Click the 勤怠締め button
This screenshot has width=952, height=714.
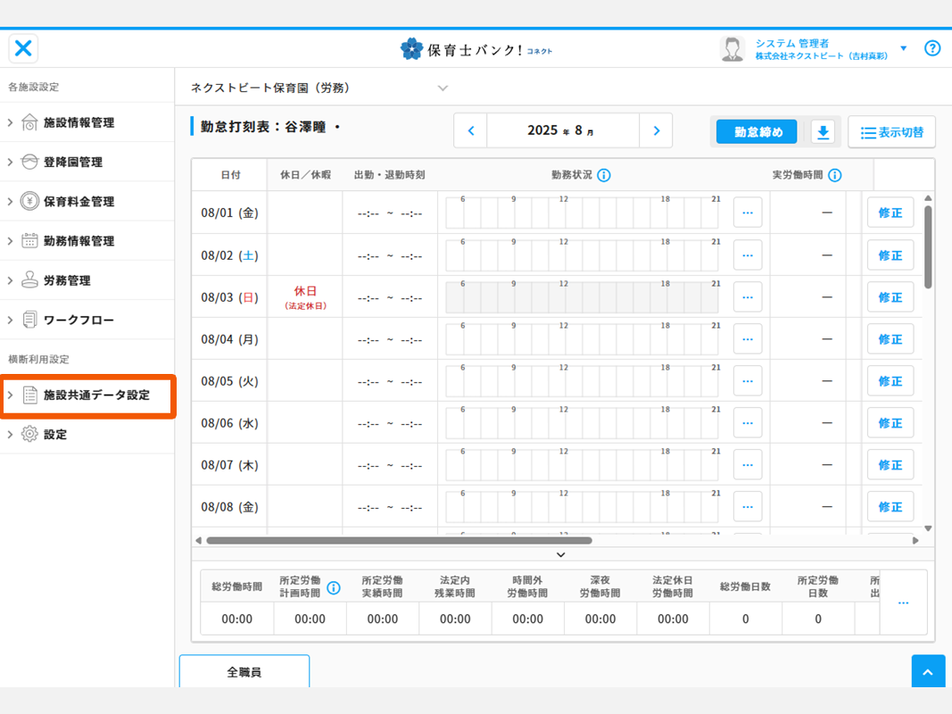coord(757,132)
